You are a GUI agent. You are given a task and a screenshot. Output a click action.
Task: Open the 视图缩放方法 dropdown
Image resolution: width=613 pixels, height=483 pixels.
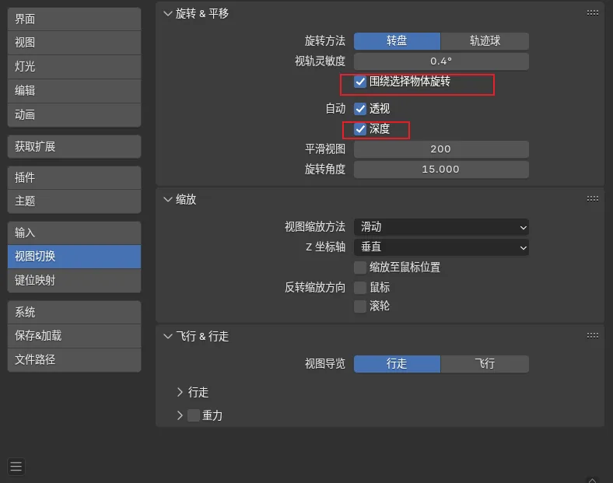point(441,227)
